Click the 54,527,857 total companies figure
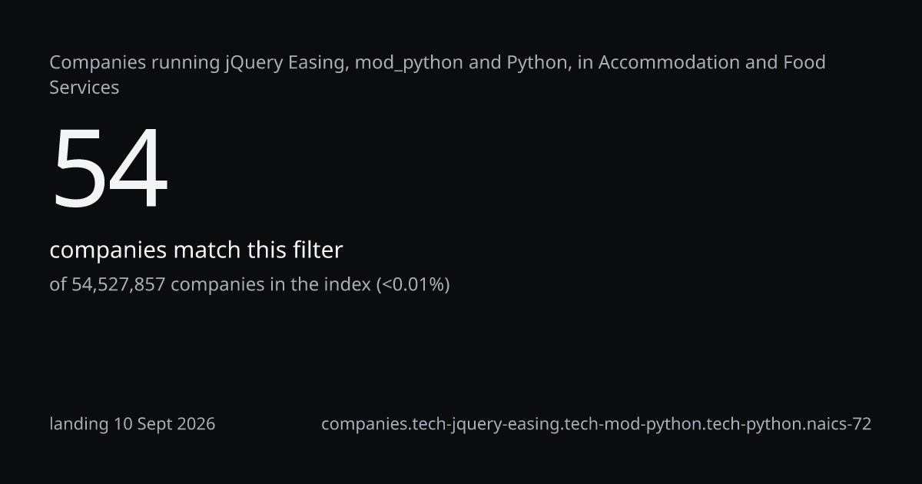The image size is (922, 484). click(x=118, y=284)
